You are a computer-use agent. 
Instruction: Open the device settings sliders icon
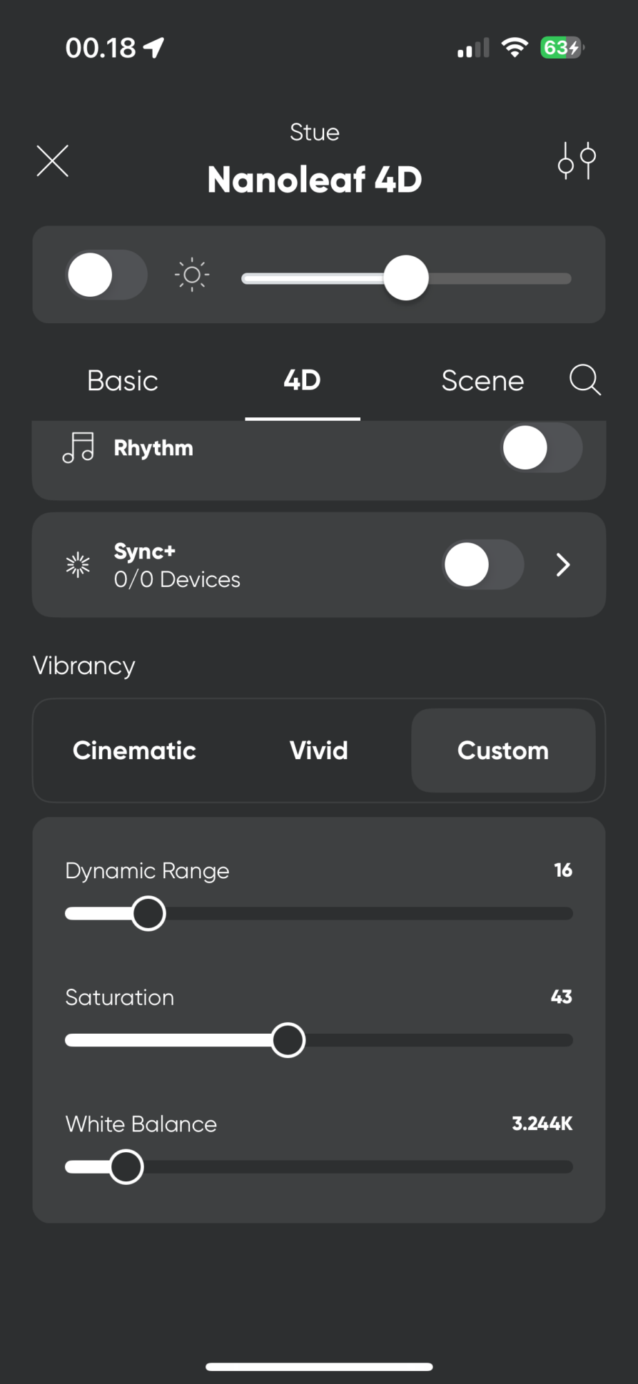click(577, 161)
